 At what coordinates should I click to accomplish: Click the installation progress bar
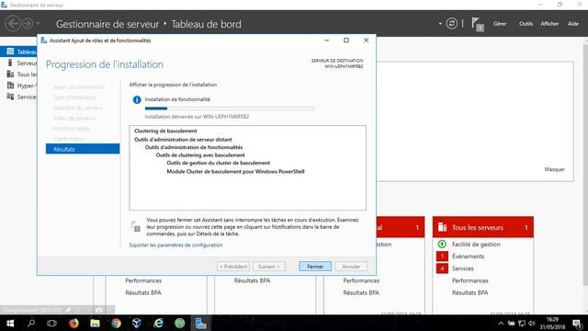coord(230,108)
